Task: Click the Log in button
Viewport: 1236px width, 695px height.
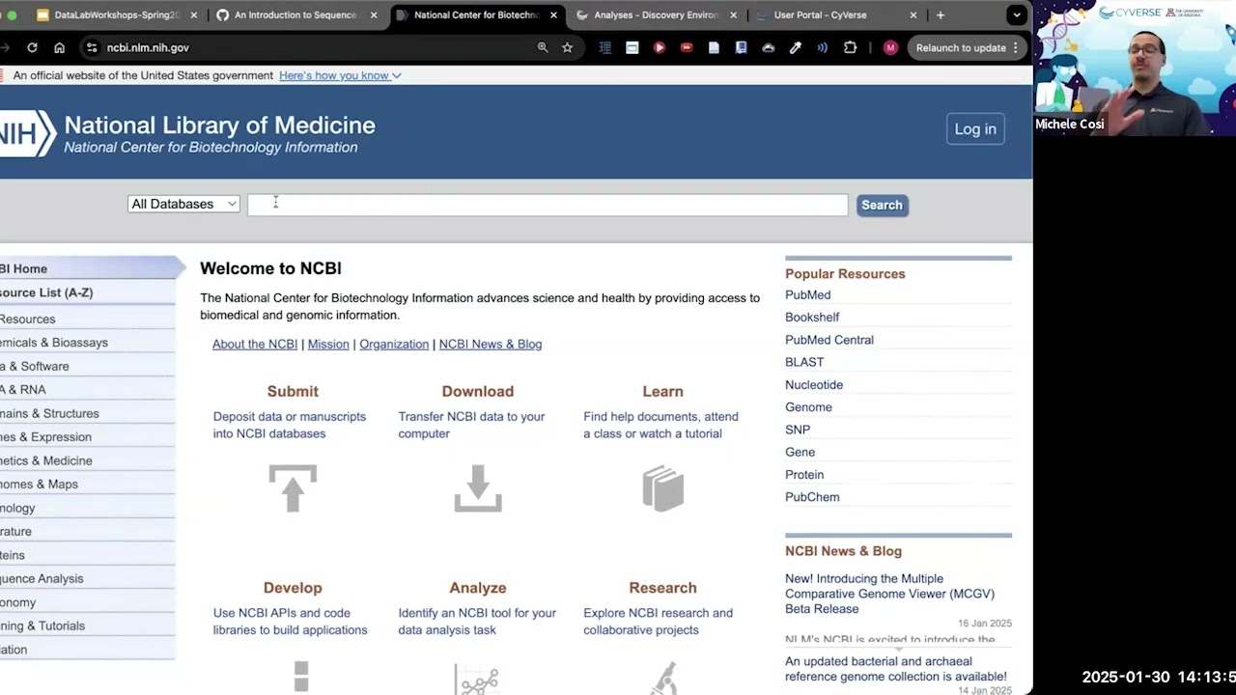Action: point(975,129)
